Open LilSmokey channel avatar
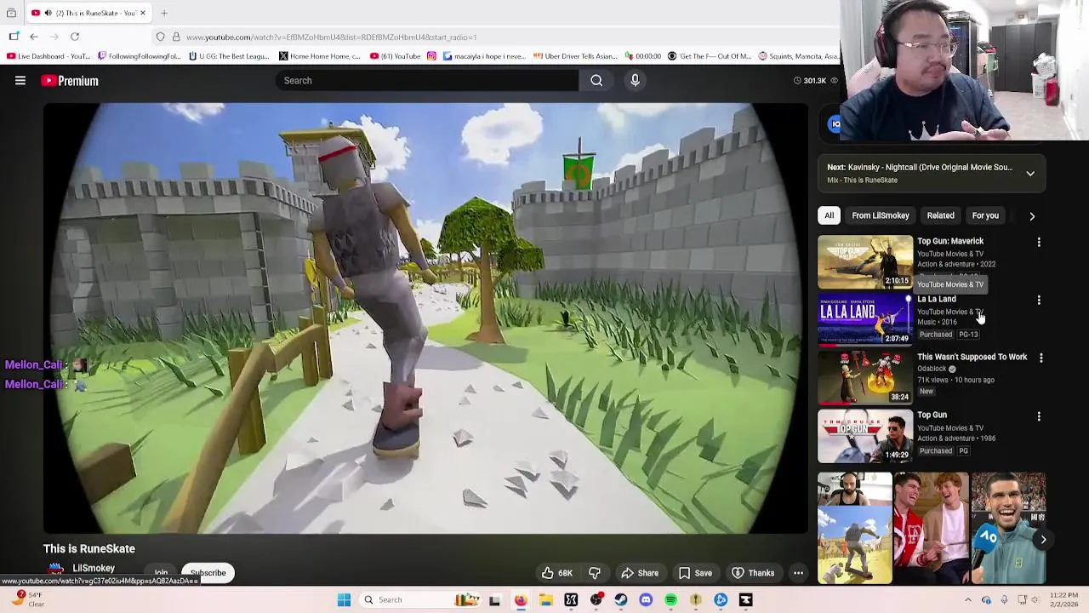The image size is (1089, 613). [x=56, y=569]
